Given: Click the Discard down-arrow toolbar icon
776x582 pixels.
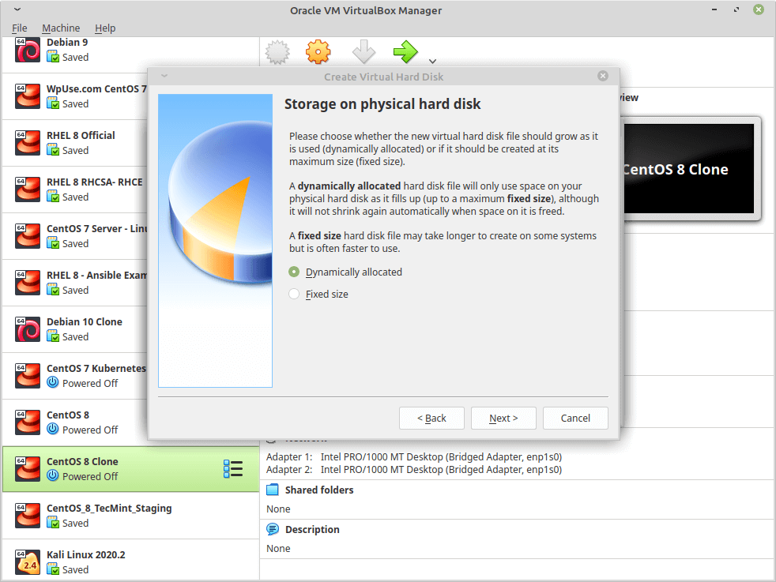Looking at the screenshot, I should coord(364,52).
